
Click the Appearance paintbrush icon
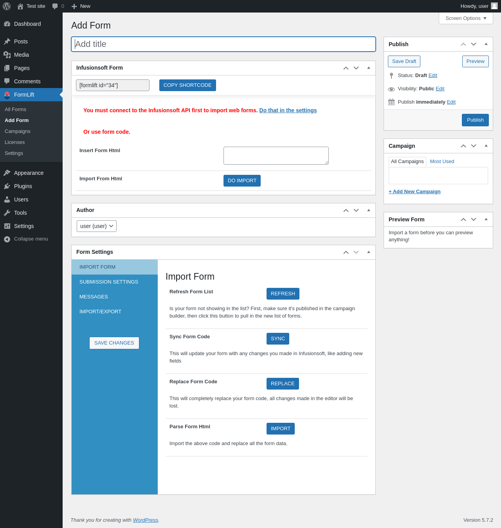7,173
